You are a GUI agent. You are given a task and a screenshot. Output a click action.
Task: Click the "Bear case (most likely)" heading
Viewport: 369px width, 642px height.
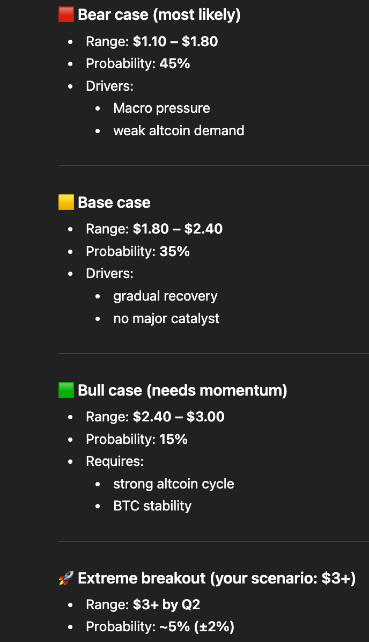159,14
